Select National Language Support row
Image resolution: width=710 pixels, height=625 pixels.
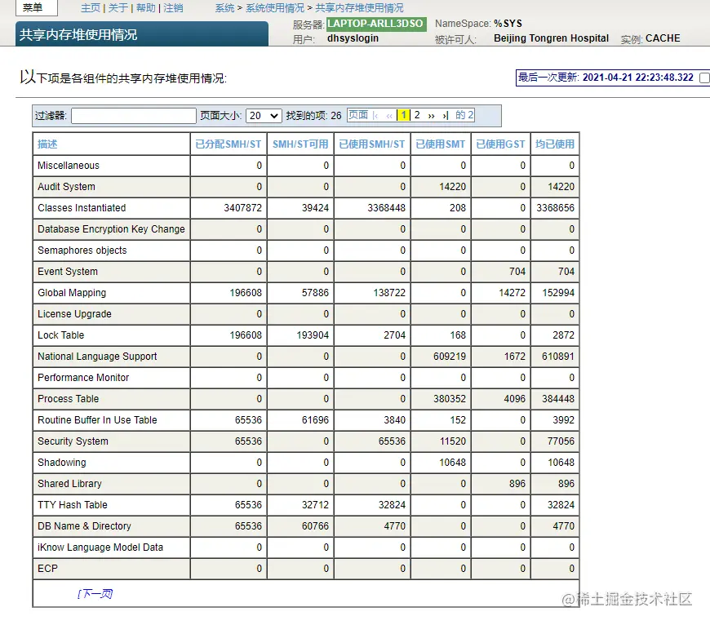pos(306,357)
